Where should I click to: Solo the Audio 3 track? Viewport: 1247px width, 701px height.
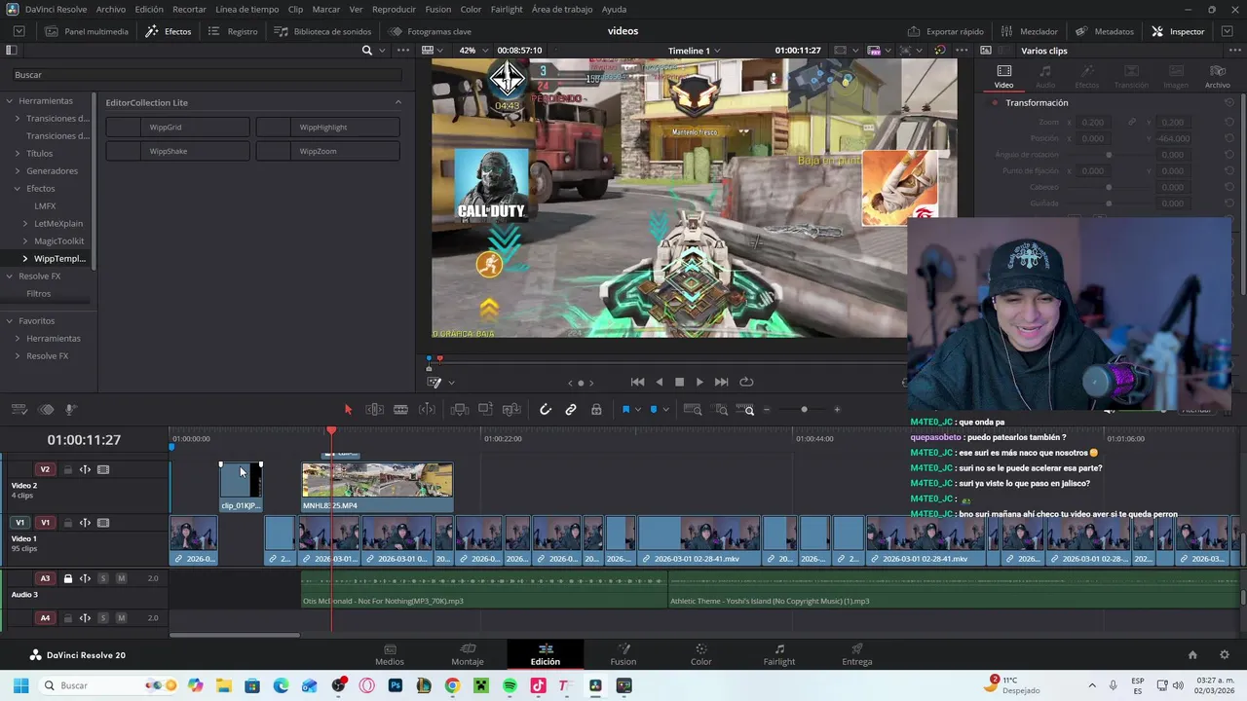click(102, 578)
